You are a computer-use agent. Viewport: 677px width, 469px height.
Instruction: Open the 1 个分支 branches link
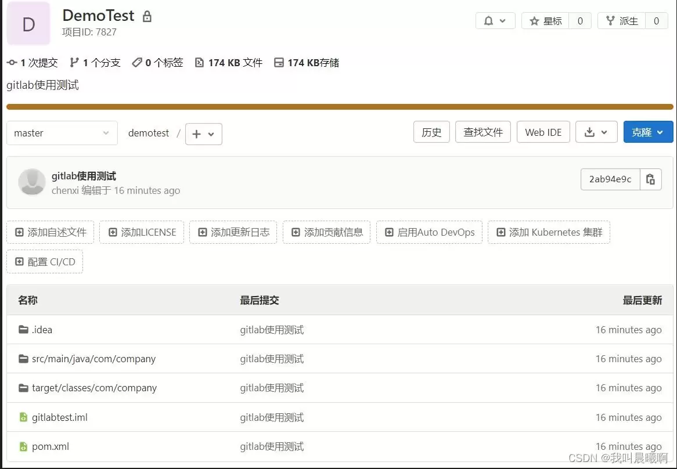tap(95, 63)
